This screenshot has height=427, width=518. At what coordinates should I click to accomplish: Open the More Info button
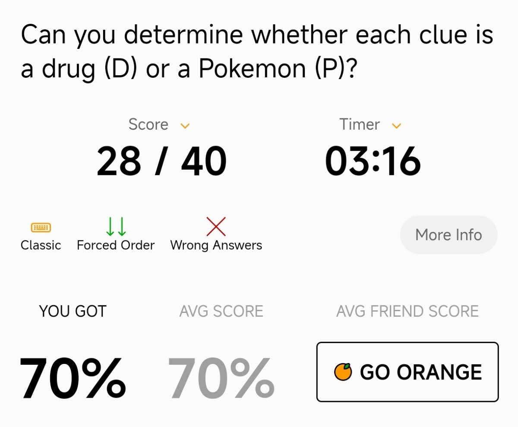[449, 235]
